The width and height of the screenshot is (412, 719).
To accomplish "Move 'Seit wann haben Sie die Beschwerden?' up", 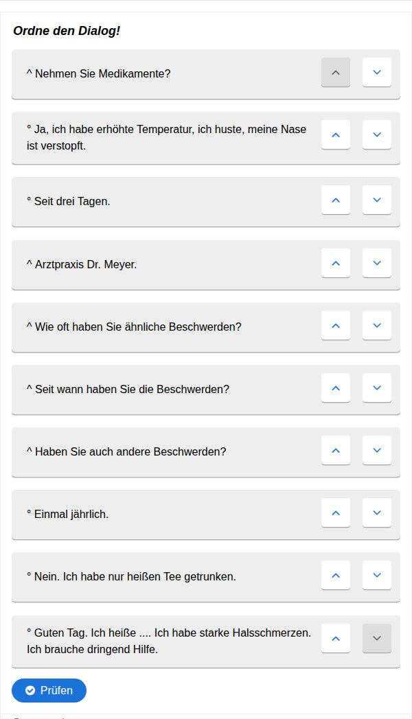I will (336, 388).
